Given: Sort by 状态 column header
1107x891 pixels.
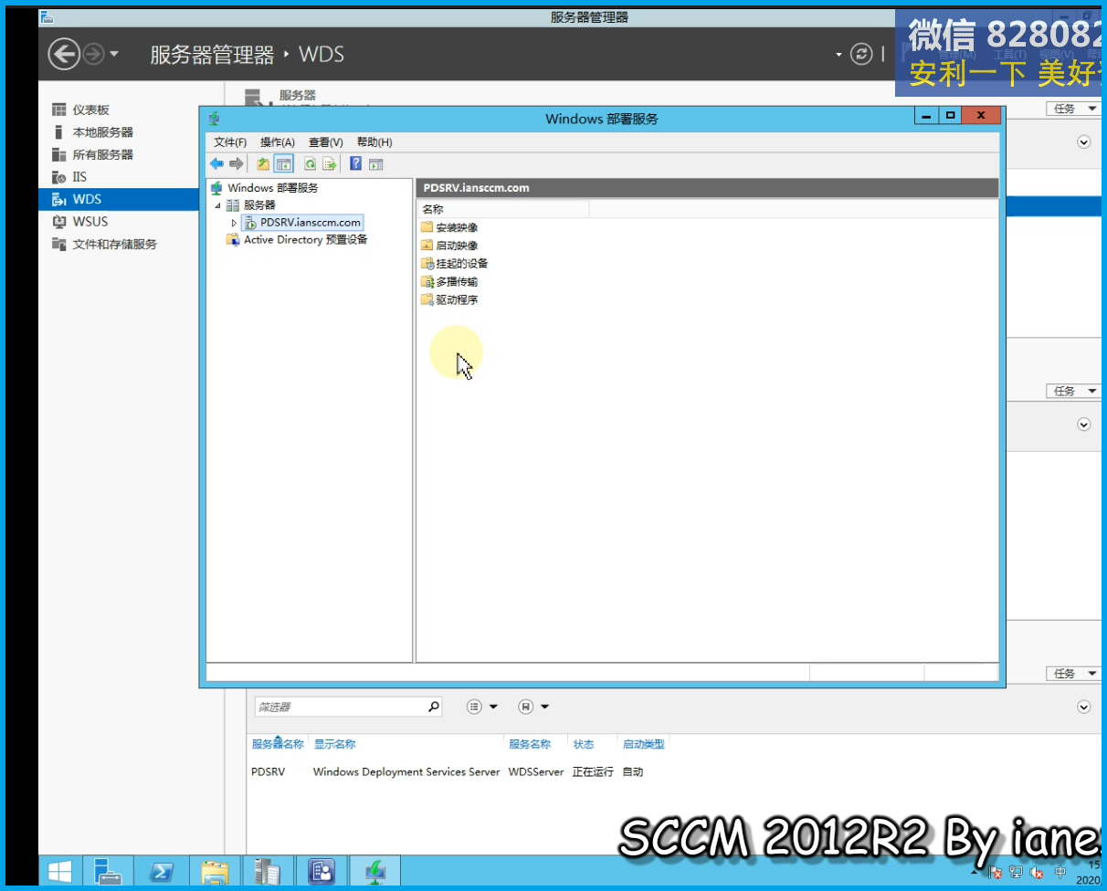Looking at the screenshot, I should point(584,744).
